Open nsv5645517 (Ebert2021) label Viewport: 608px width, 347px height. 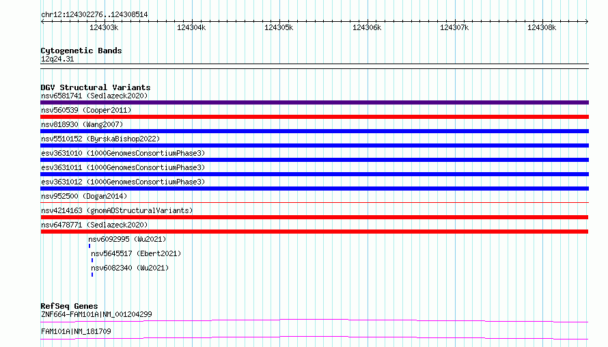click(x=136, y=253)
